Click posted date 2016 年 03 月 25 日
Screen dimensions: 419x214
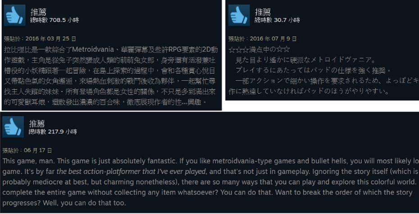point(40,39)
